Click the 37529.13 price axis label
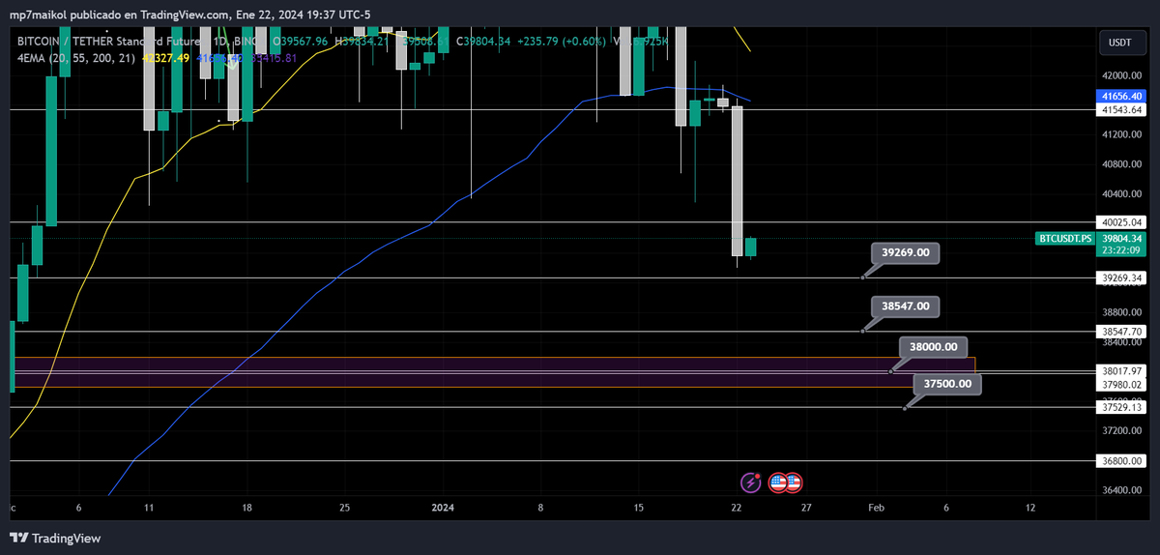This screenshot has height=555, width=1160. point(1121,407)
